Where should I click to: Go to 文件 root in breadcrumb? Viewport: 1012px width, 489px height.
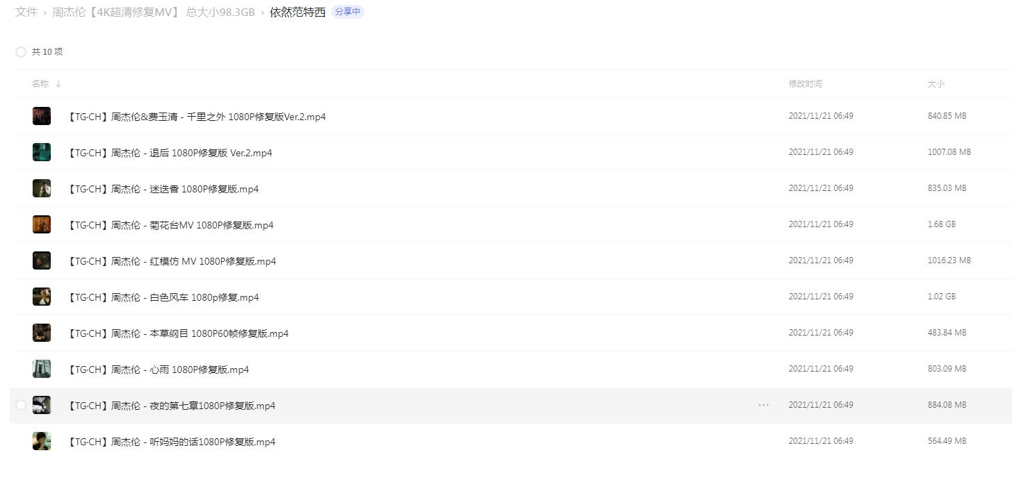(x=26, y=12)
